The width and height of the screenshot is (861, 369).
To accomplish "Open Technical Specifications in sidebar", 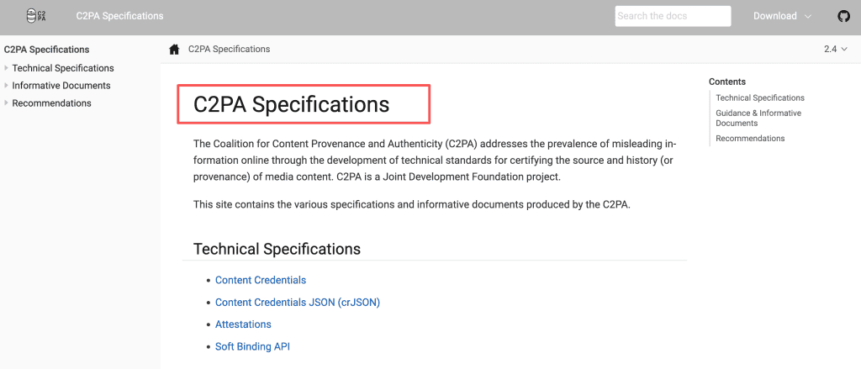I will coord(63,68).
